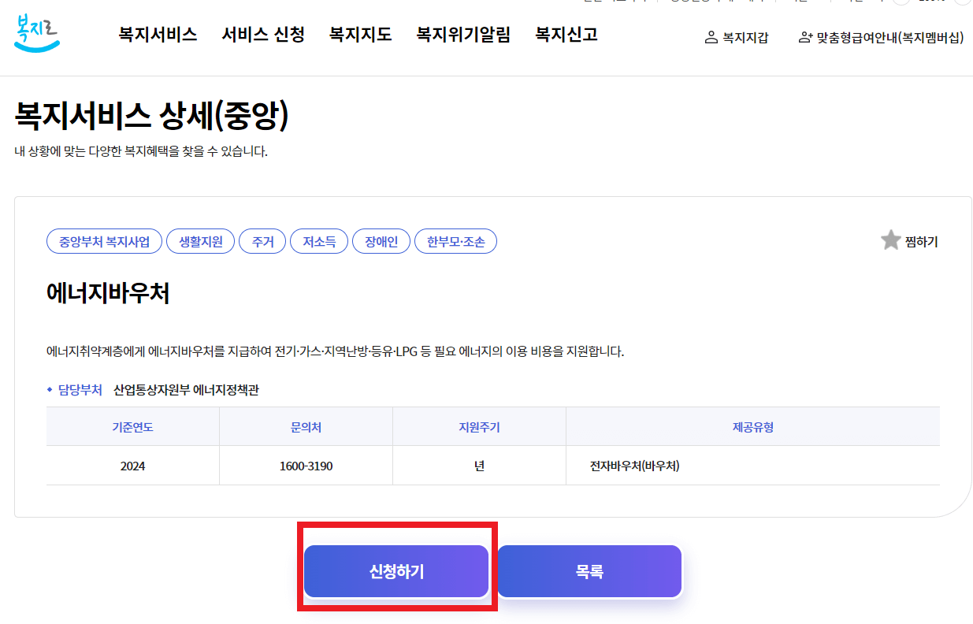Image resolution: width=973 pixels, height=624 pixels.
Task: Click the 복지위기알림 menu item
Action: click(x=462, y=35)
